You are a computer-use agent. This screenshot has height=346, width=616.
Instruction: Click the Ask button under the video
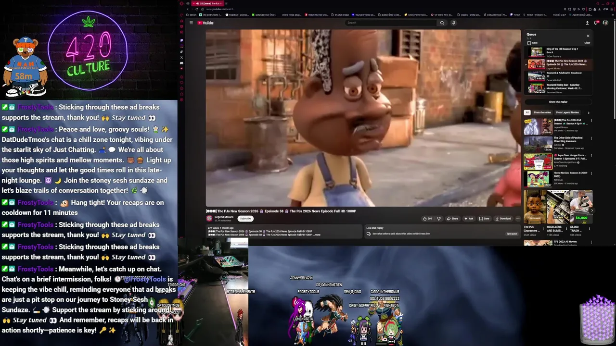[469, 219]
